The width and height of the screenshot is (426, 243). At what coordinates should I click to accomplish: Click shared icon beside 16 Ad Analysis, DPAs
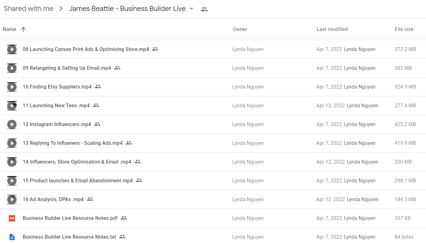(x=90, y=199)
